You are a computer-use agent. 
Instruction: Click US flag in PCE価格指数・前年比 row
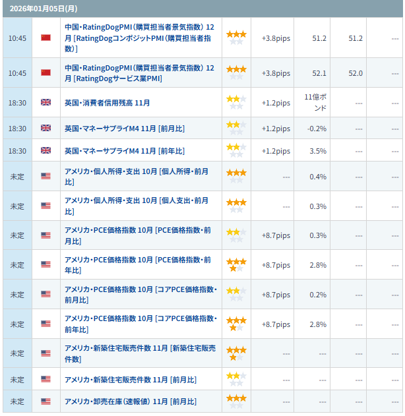tap(46, 264)
